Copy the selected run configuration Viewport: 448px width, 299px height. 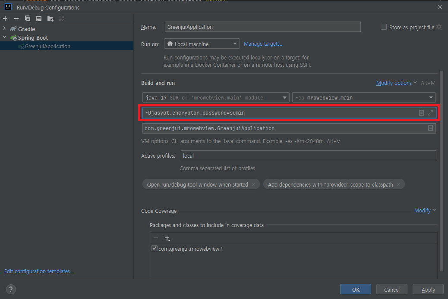pos(28,19)
